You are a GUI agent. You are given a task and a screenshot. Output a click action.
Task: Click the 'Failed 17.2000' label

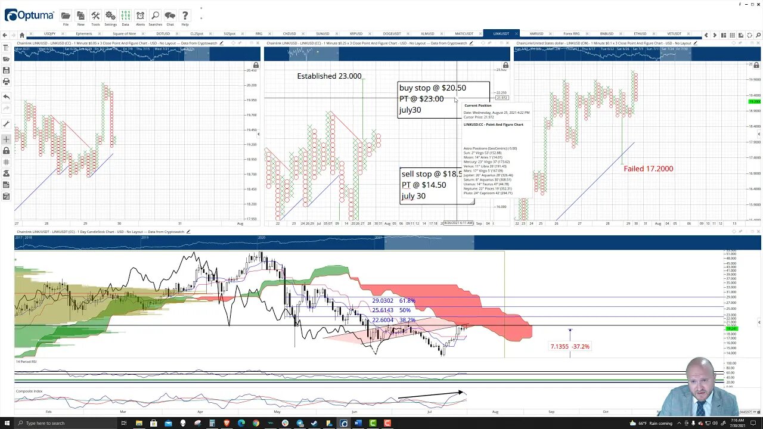point(649,169)
